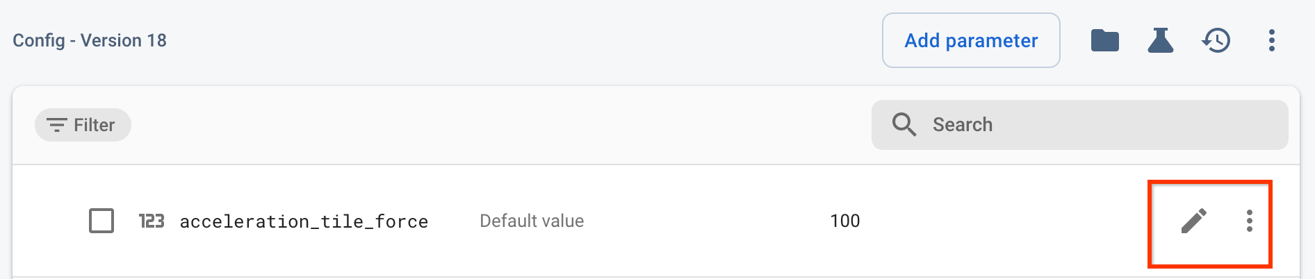Select the acceleration_tile_force parameter name
This screenshot has width=1315, height=279.
click(304, 221)
